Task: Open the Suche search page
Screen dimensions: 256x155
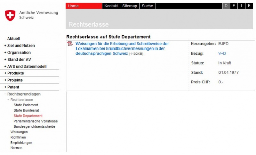Action: 147,6
